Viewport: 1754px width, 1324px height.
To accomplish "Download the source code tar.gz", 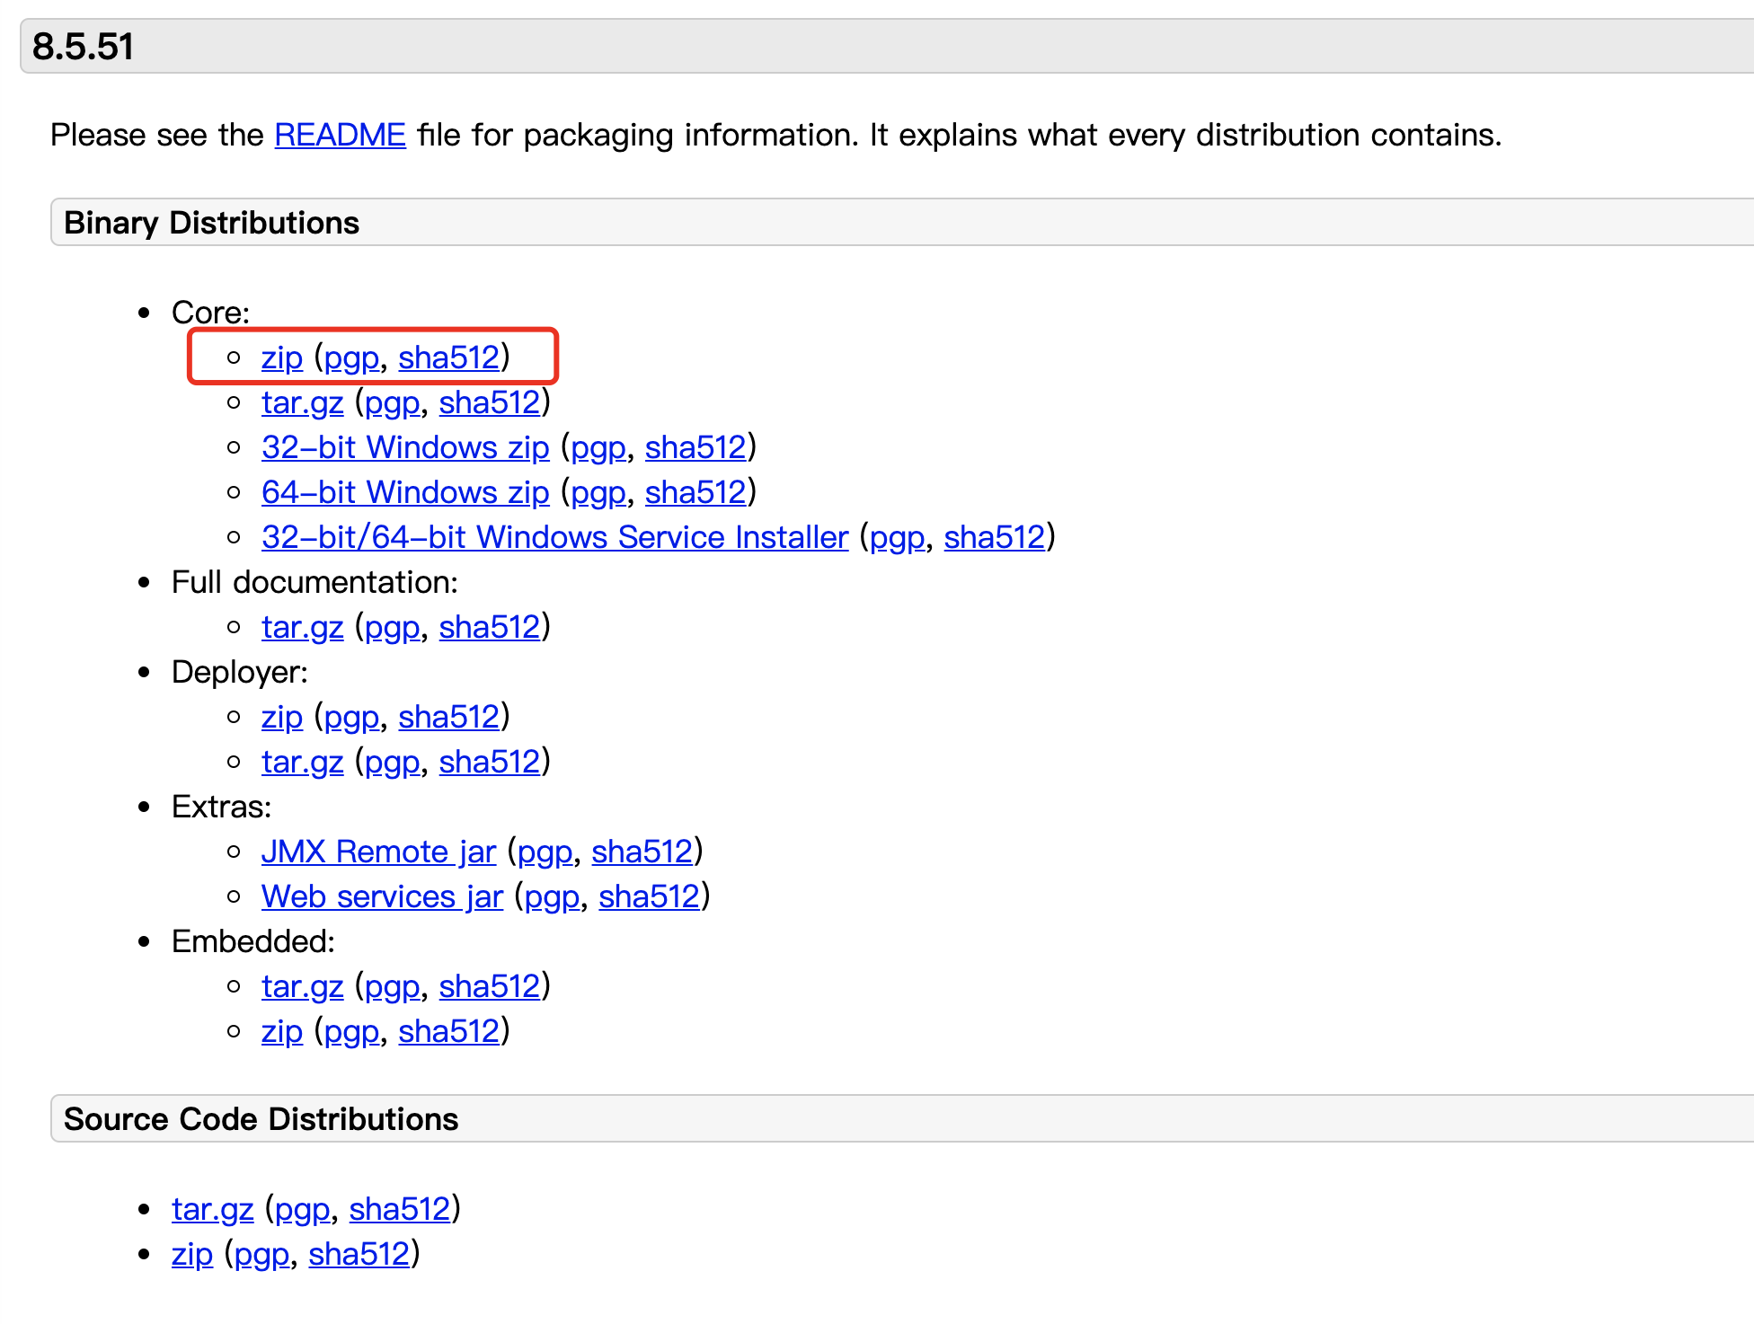I will pos(212,1209).
